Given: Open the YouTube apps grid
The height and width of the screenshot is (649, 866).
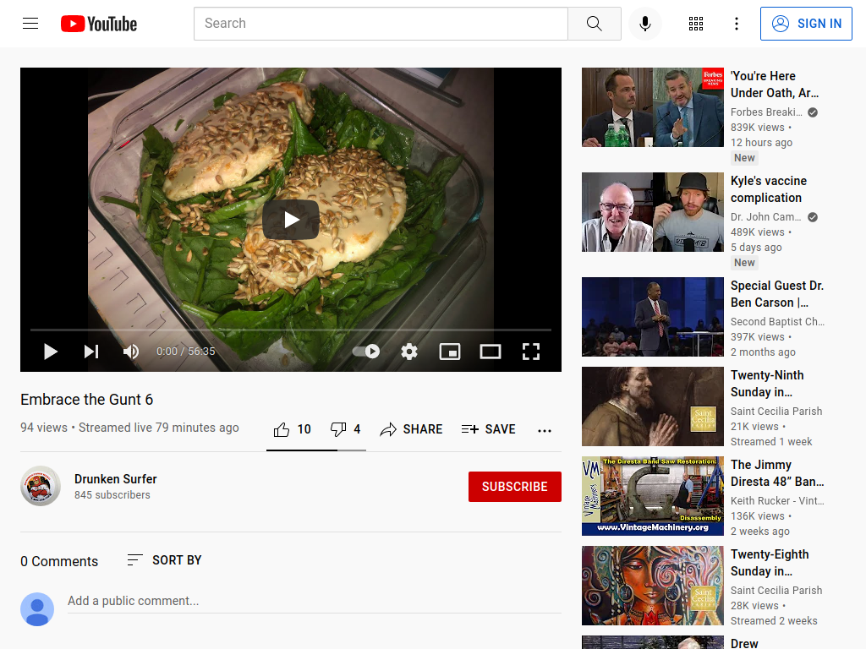Looking at the screenshot, I should [x=696, y=24].
